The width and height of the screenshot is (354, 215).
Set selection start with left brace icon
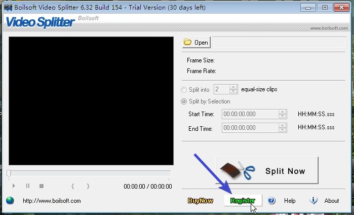[73, 186]
